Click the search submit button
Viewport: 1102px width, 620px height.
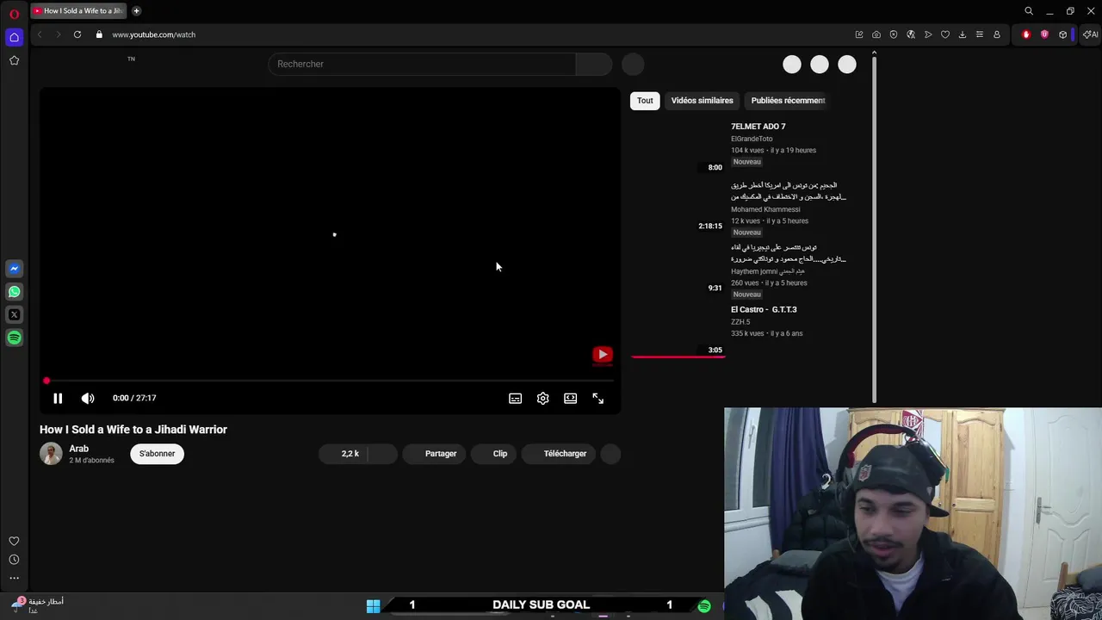[593, 64]
